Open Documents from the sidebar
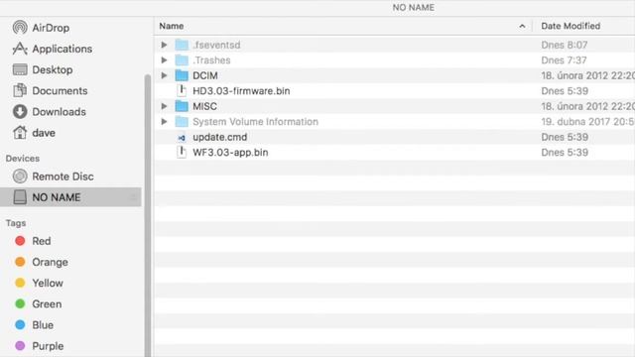 [x=60, y=90]
